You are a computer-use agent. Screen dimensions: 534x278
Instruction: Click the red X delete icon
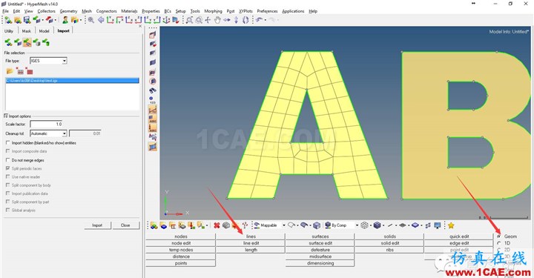pos(217,225)
